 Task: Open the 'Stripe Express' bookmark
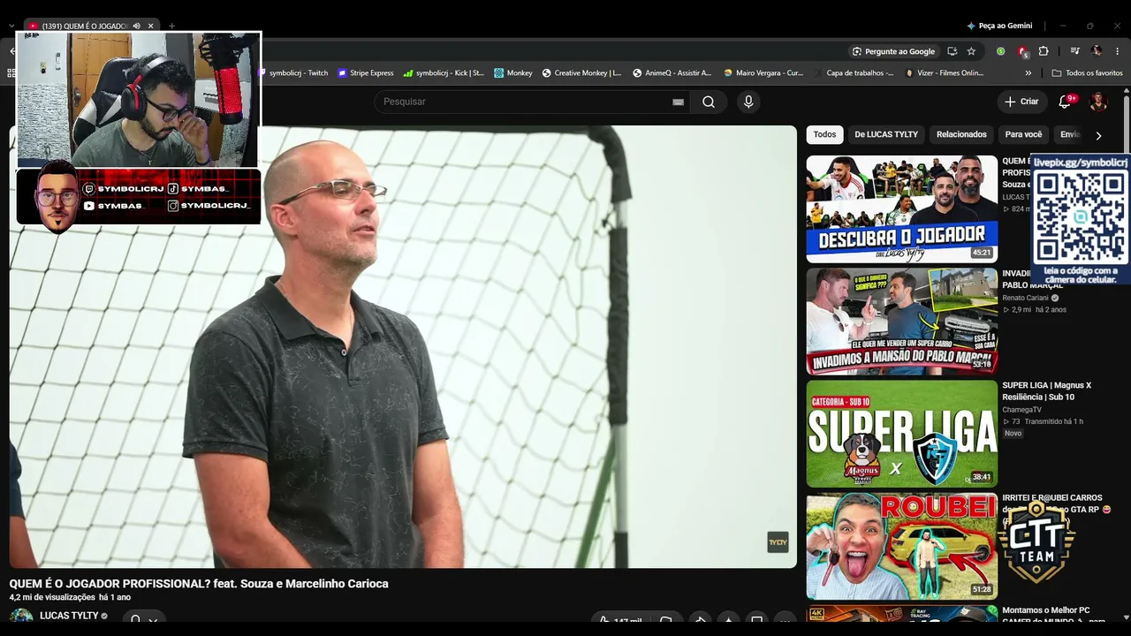tap(366, 73)
